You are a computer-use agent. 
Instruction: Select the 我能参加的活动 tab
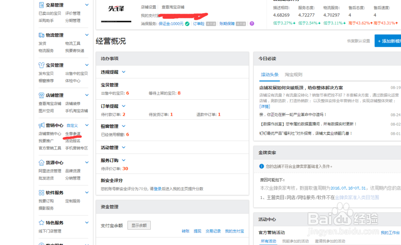tap(296, 241)
